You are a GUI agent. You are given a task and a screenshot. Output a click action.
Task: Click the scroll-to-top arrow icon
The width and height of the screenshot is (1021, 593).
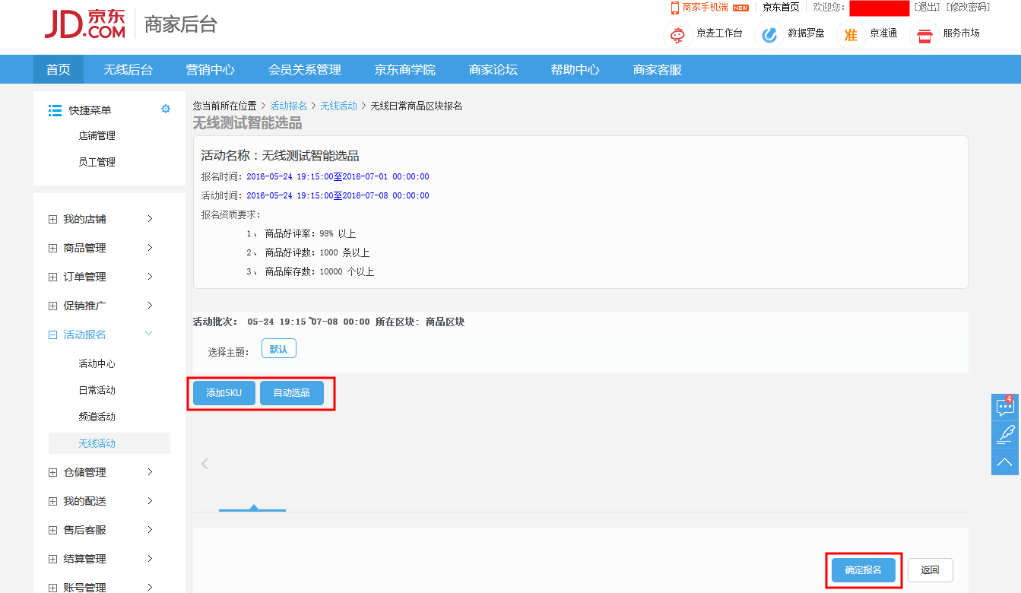1005,461
